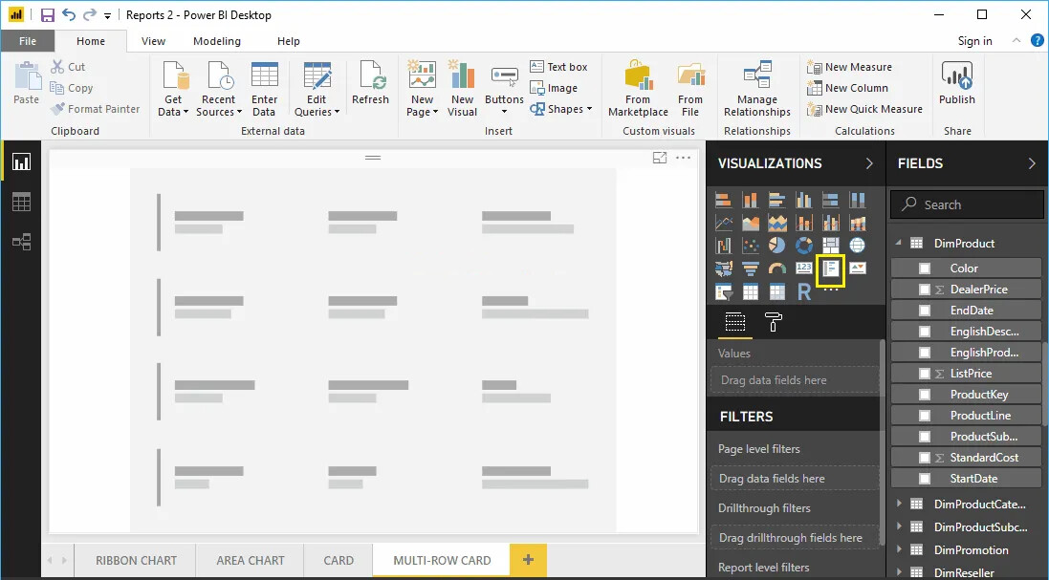Select the Funnel chart visualization icon
The height and width of the screenshot is (580, 1049).
pos(750,269)
